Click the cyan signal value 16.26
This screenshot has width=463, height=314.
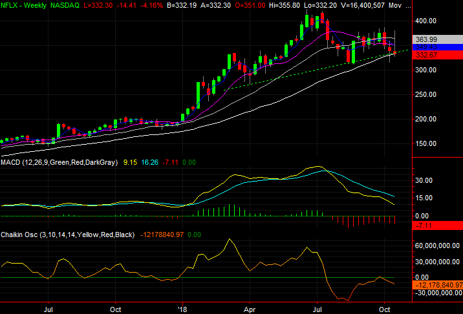(x=150, y=162)
